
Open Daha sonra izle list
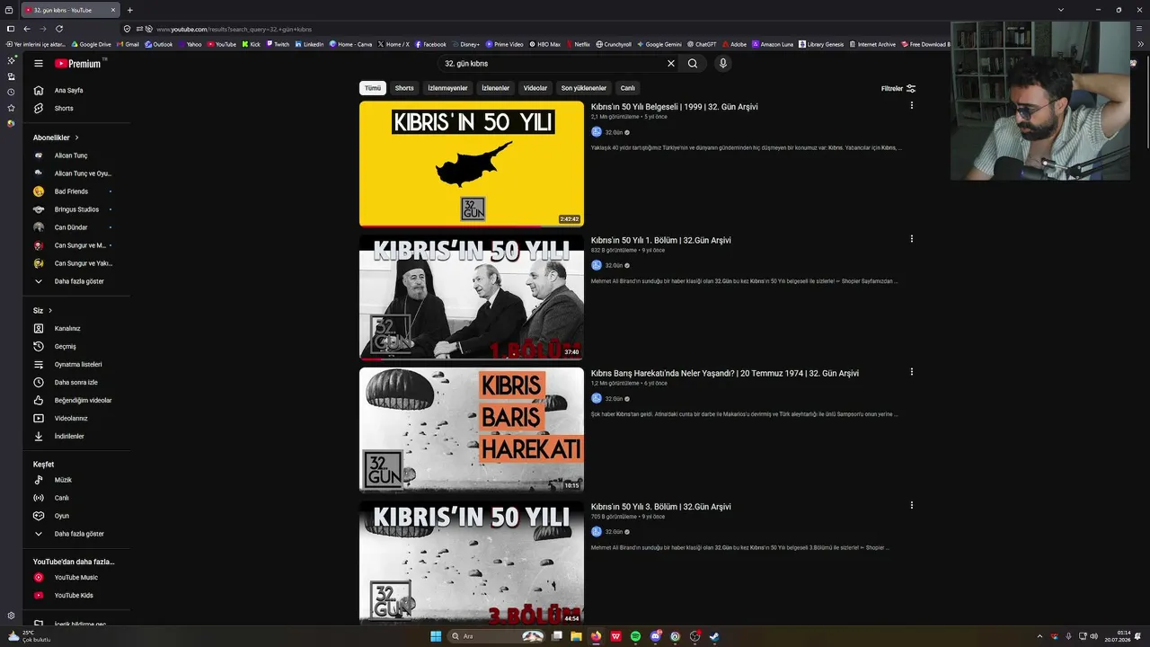76,382
